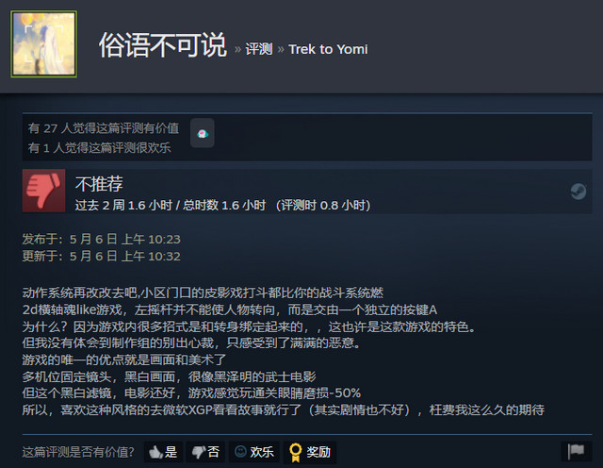The height and width of the screenshot is (468, 603).
Task: Click the red thumbs-down 不推荐 icon
Action: (x=44, y=191)
